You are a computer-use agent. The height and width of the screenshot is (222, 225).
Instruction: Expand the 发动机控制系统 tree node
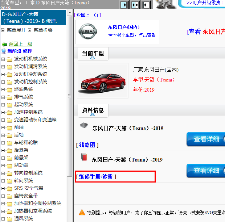(x=3, y=82)
